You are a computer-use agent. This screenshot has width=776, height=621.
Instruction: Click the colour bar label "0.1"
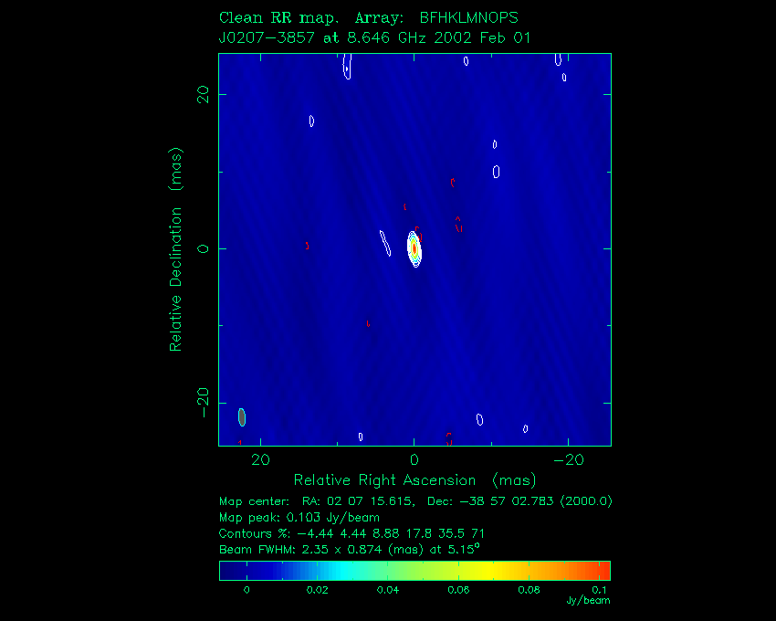coord(599,590)
